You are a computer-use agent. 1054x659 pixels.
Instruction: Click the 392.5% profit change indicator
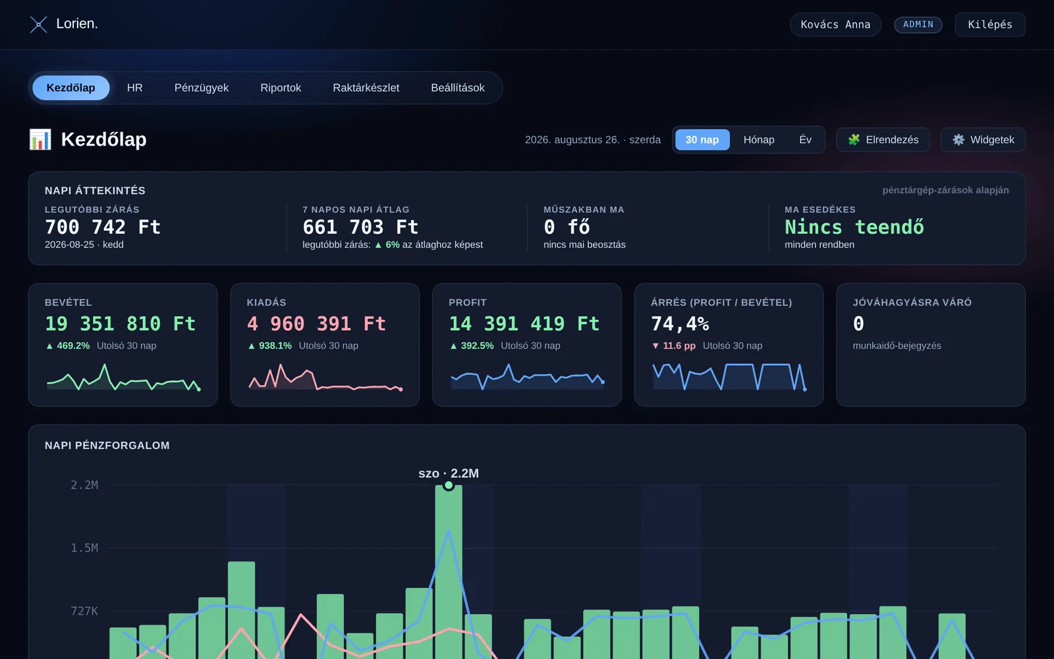(472, 345)
